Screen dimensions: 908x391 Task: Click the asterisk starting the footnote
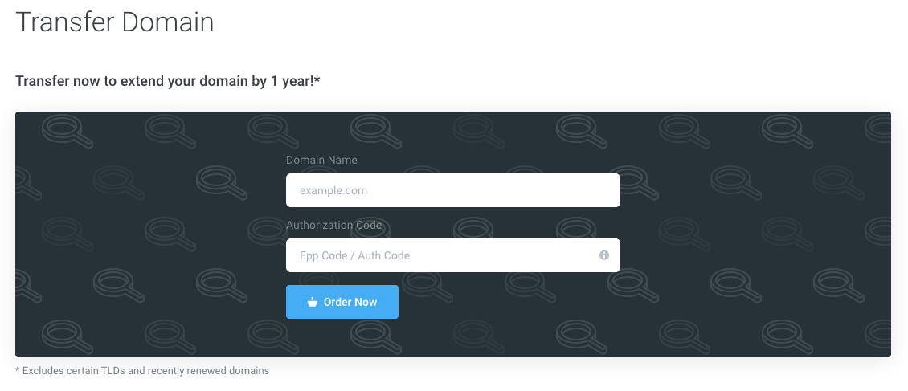point(18,371)
